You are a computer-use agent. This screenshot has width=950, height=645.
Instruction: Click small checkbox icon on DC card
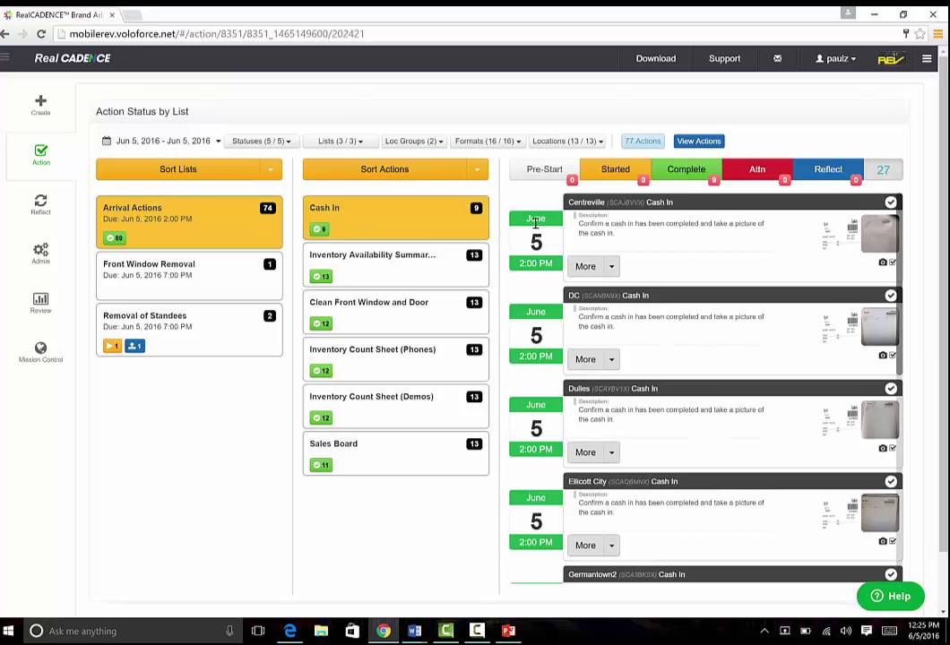[x=893, y=356]
